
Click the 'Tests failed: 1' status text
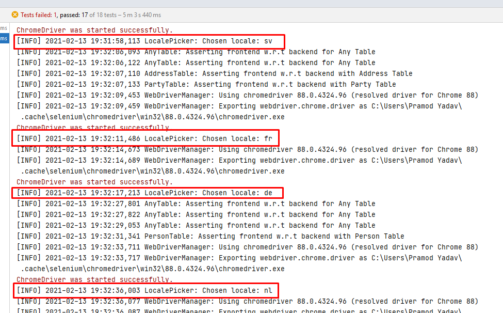tap(39, 15)
